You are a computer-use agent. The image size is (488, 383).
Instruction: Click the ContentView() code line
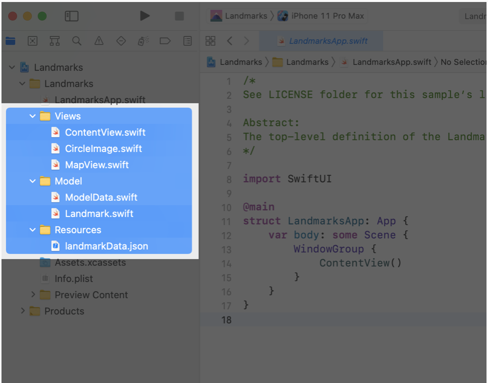click(x=360, y=263)
